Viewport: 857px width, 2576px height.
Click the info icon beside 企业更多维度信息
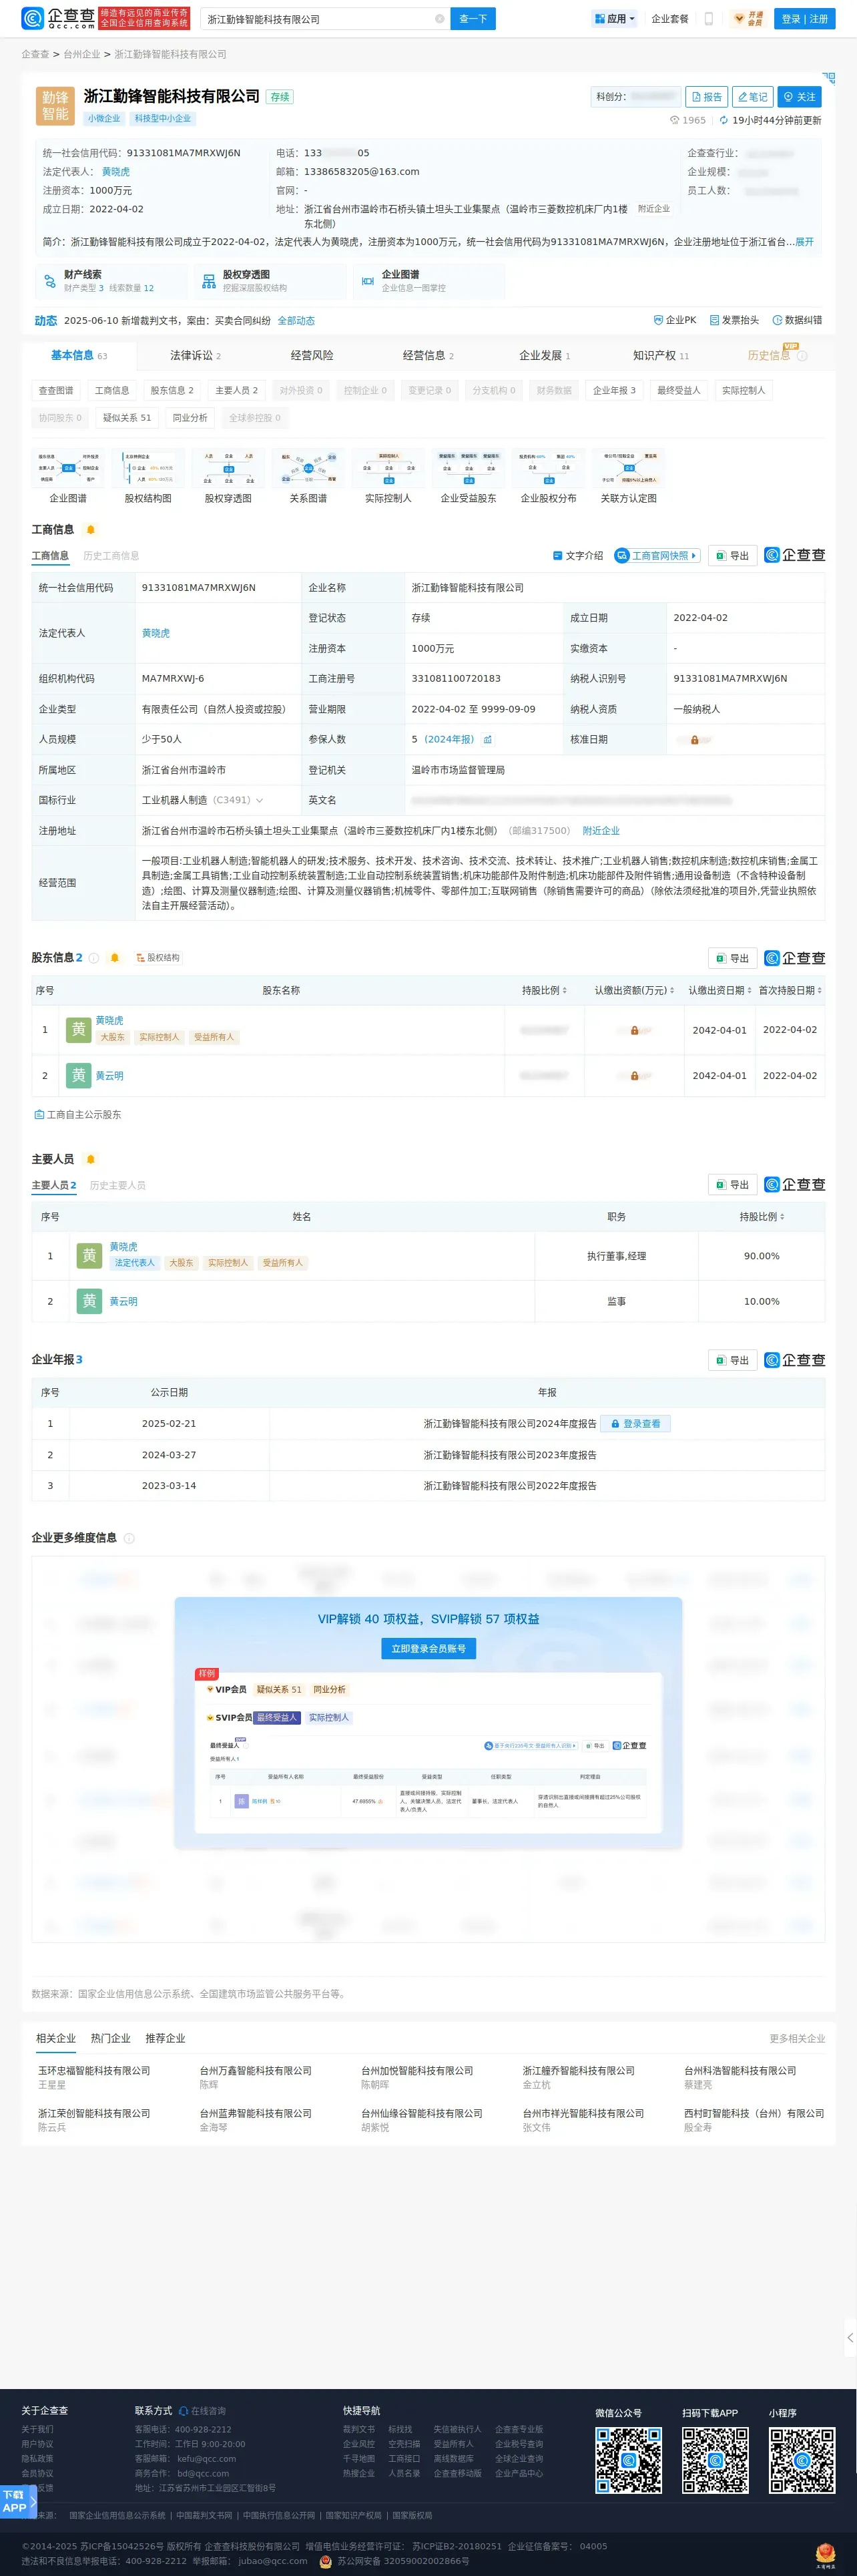point(129,1538)
